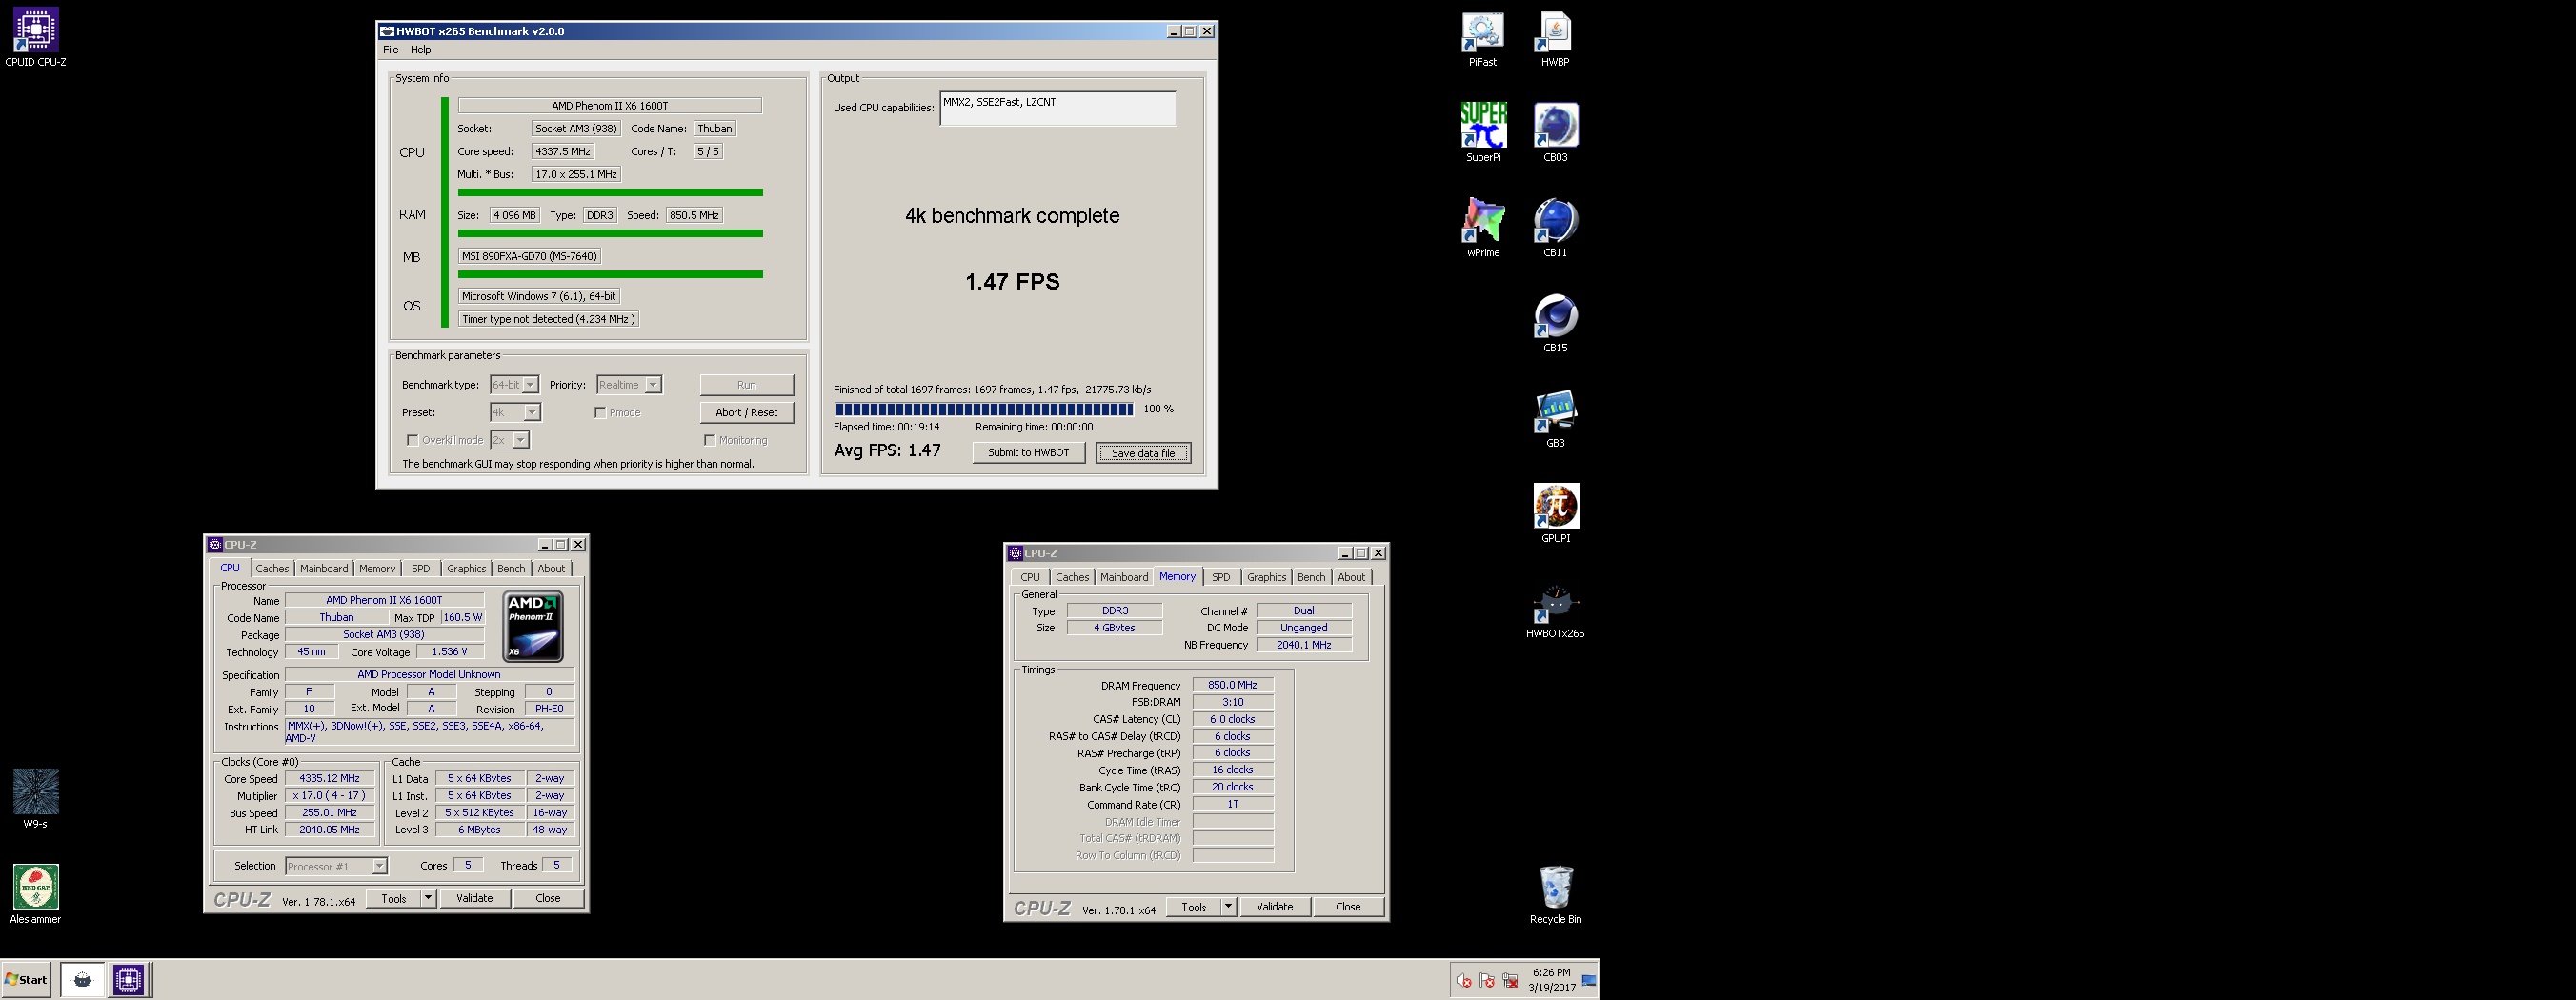Screen dimensions: 2576x1000
Task: Click Tools button in left CPU-Z window
Action: pos(394,898)
